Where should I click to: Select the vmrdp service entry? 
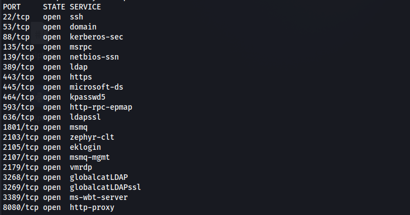pos(81,167)
